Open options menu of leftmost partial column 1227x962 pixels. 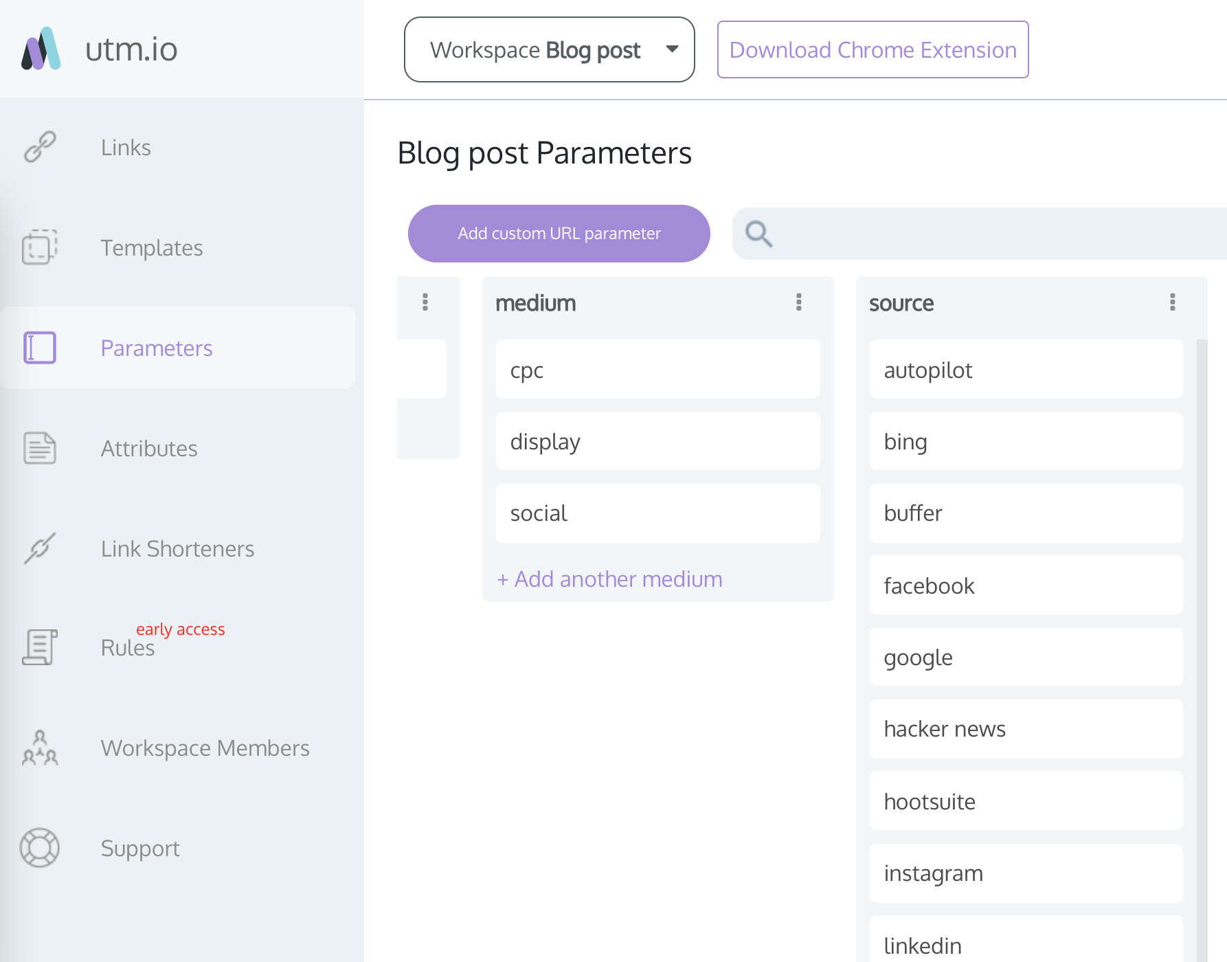[x=425, y=302]
